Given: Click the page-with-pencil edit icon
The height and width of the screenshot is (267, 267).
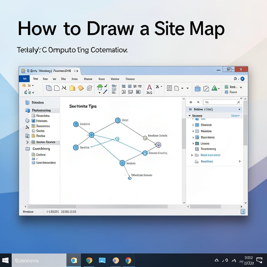Looking at the screenshot, I should 206,88.
